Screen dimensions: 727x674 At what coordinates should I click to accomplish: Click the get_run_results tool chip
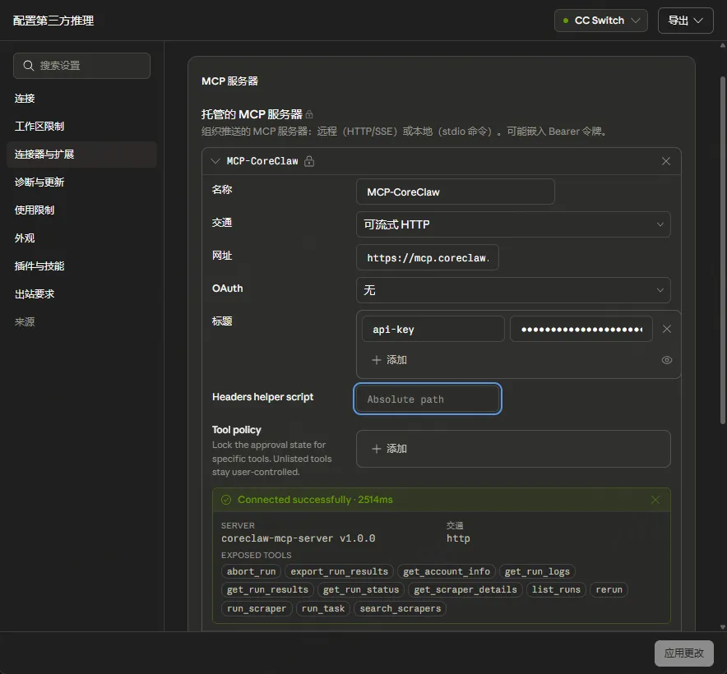click(x=267, y=589)
